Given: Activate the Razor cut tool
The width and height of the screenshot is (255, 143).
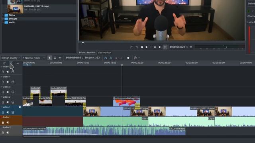Looking at the screenshot, I should (x=55, y=58).
